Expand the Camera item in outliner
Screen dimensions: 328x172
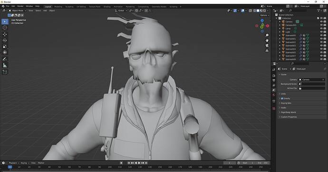tap(280, 21)
